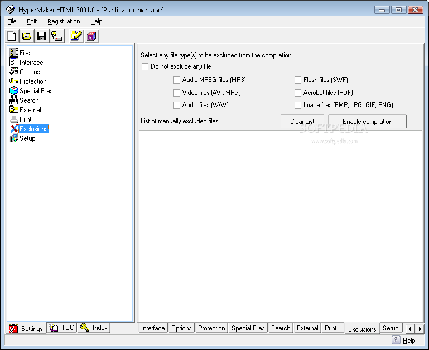The image size is (429, 350).
Task: Create a new publication with the blank page icon
Action: pos(12,36)
